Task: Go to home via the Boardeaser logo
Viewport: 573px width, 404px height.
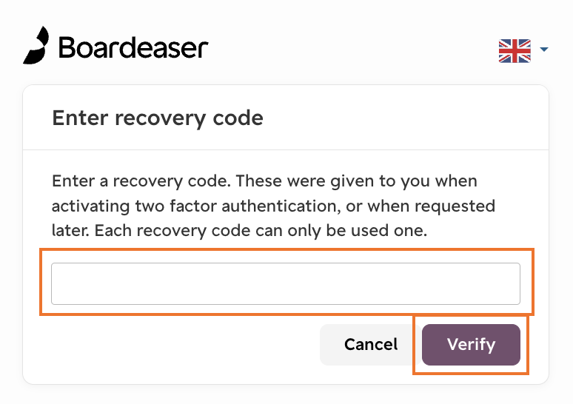Action: click(x=115, y=45)
